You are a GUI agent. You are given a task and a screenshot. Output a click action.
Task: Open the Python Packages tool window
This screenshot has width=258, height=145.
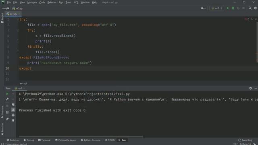65,140
